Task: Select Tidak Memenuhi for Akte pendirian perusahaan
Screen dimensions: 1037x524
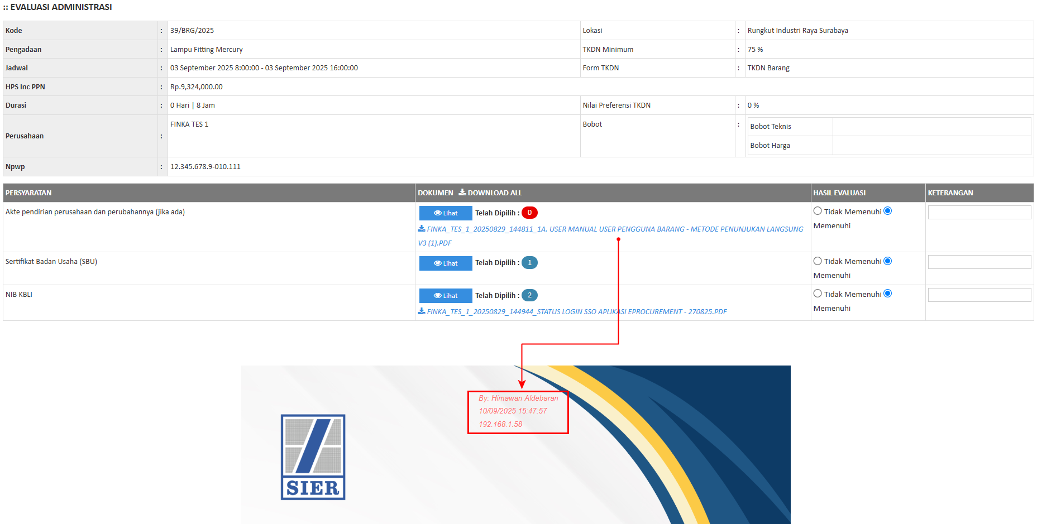Action: tap(818, 211)
